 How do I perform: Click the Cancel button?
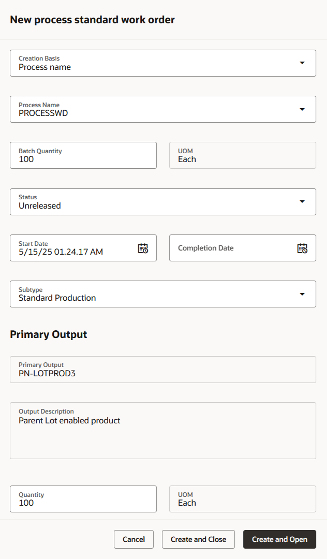133,539
